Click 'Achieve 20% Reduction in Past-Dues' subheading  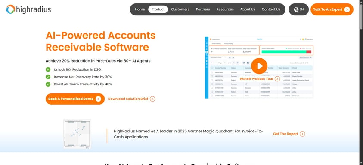tap(98, 61)
